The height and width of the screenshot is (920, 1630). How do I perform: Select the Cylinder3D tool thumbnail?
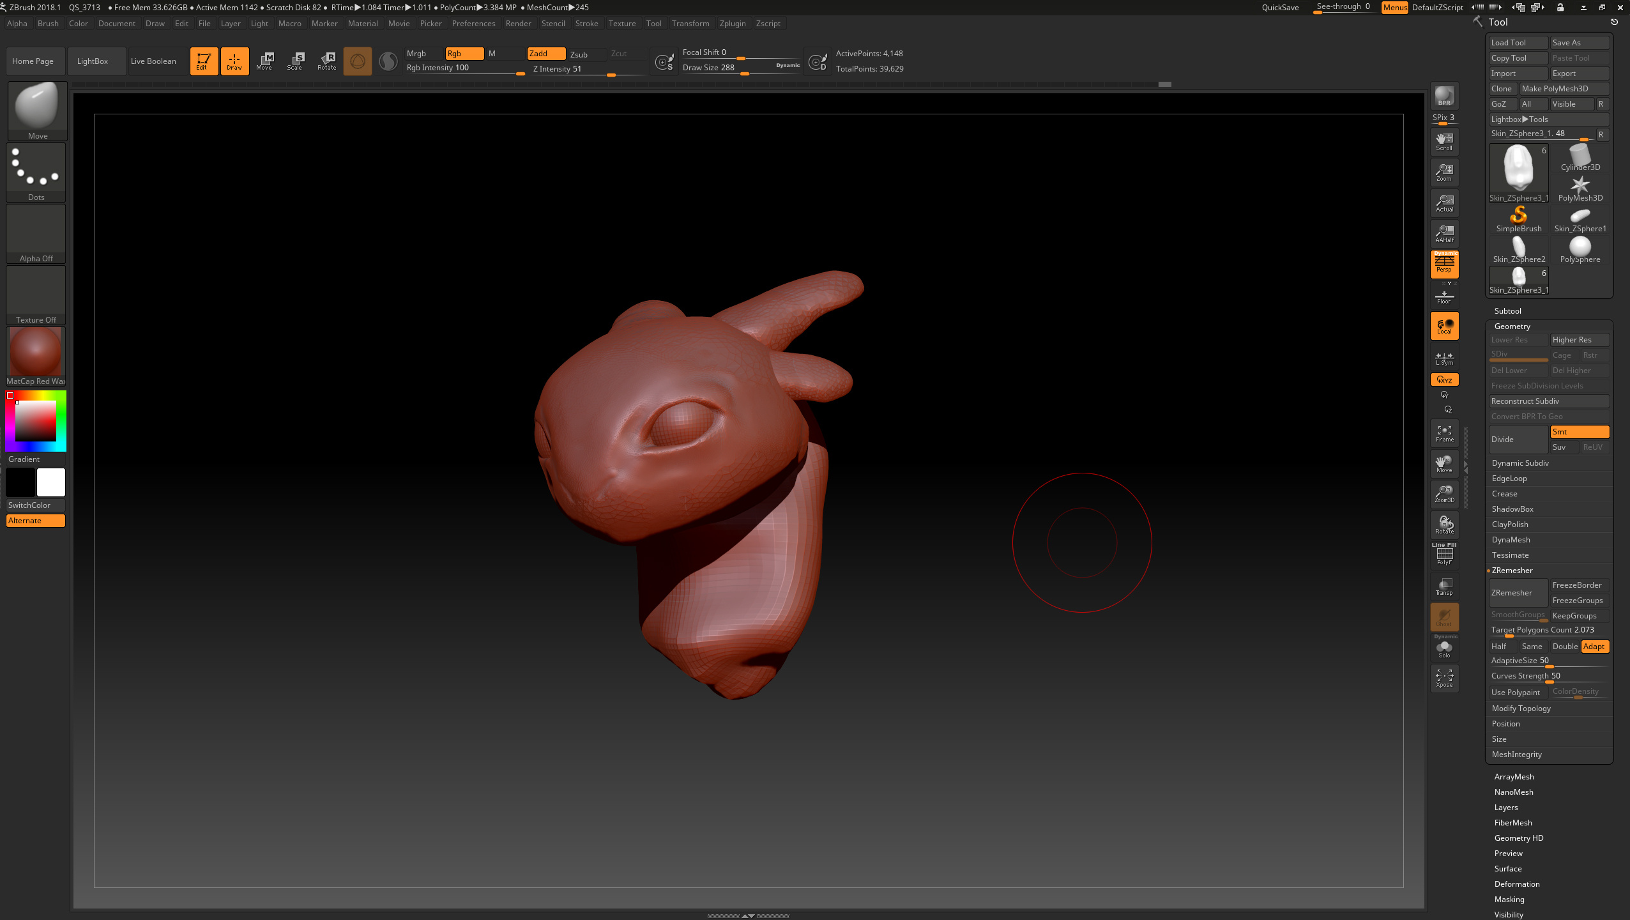1580,157
